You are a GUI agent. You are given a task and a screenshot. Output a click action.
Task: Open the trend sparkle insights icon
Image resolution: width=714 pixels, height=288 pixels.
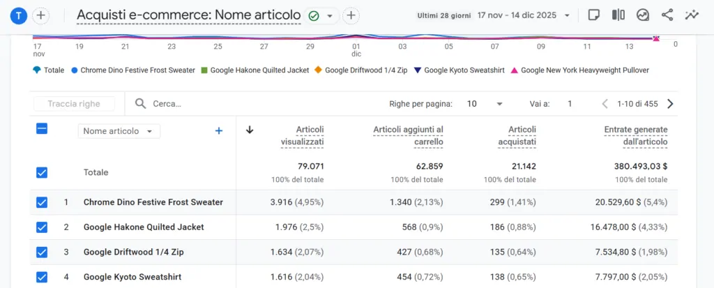tap(691, 15)
